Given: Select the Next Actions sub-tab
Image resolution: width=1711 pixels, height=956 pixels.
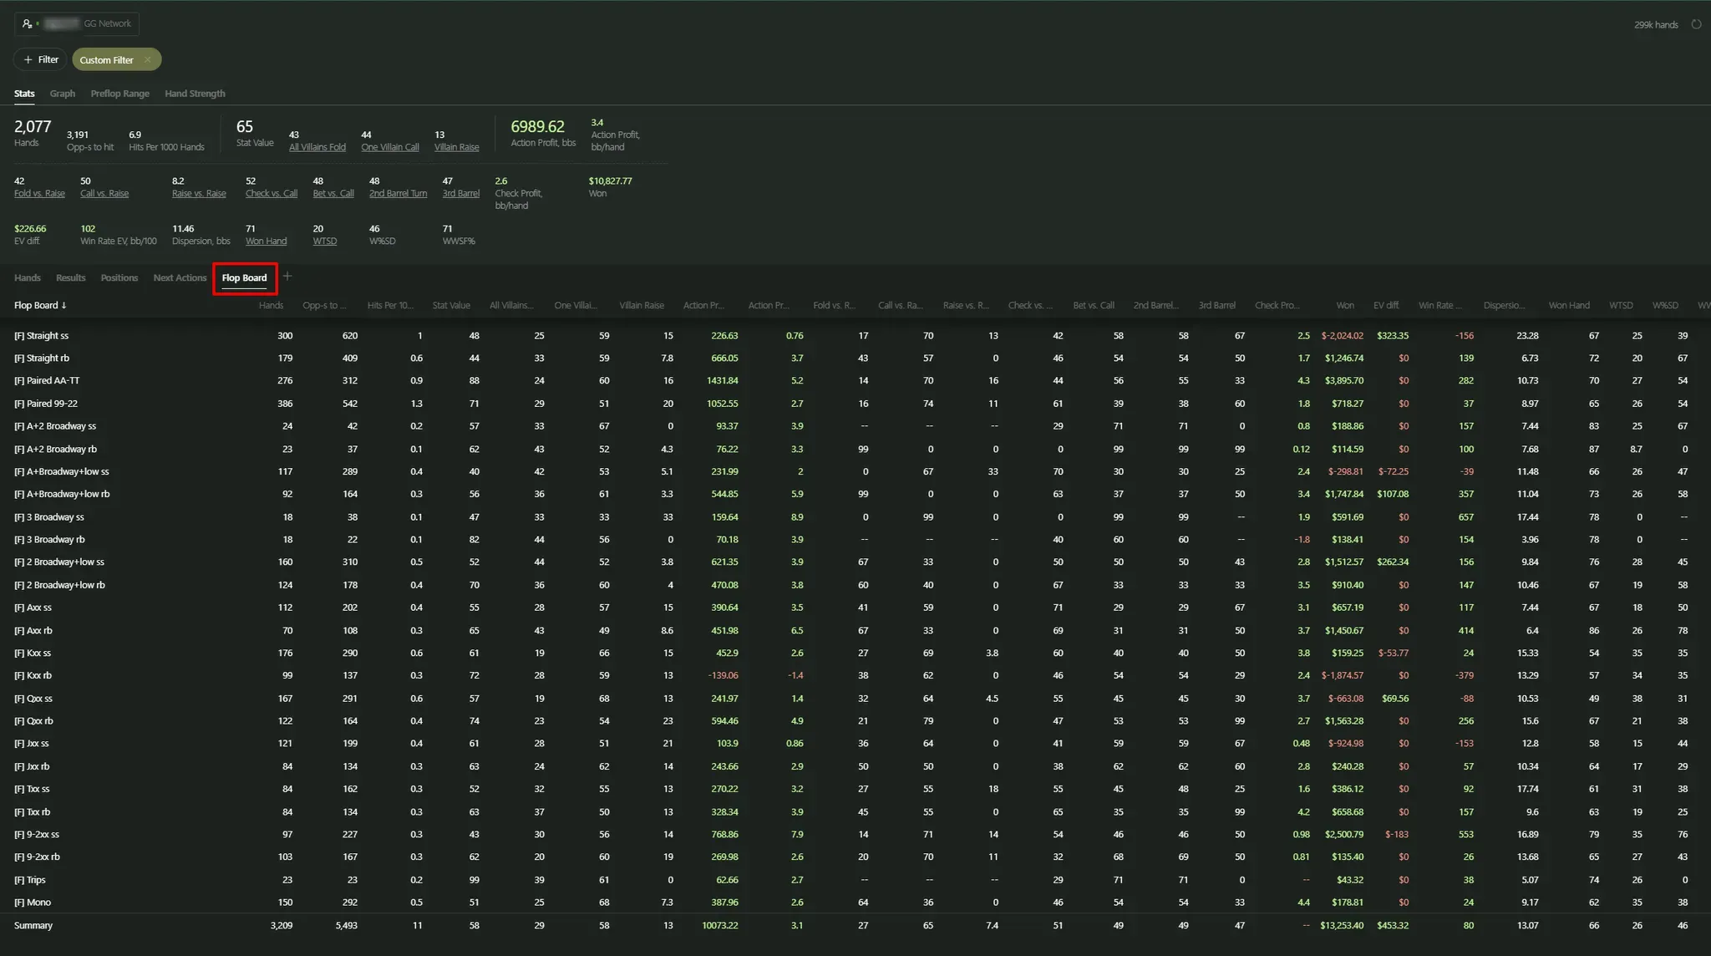Looking at the screenshot, I should tap(180, 277).
